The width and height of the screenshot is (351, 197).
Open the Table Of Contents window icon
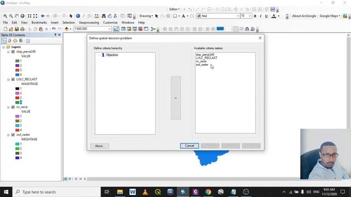123,29
